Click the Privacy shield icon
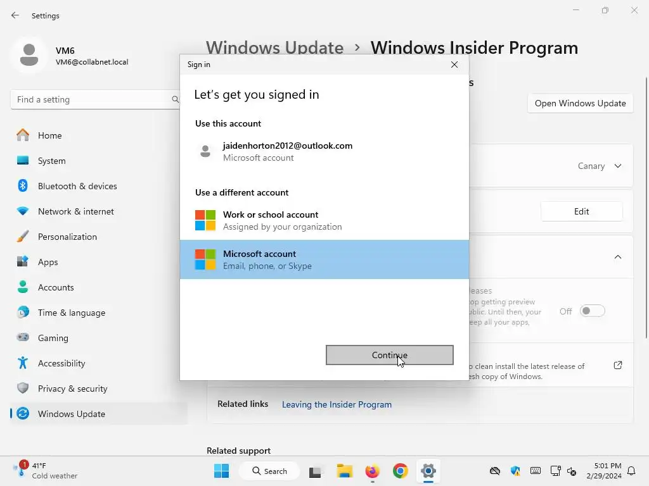 click(x=23, y=388)
